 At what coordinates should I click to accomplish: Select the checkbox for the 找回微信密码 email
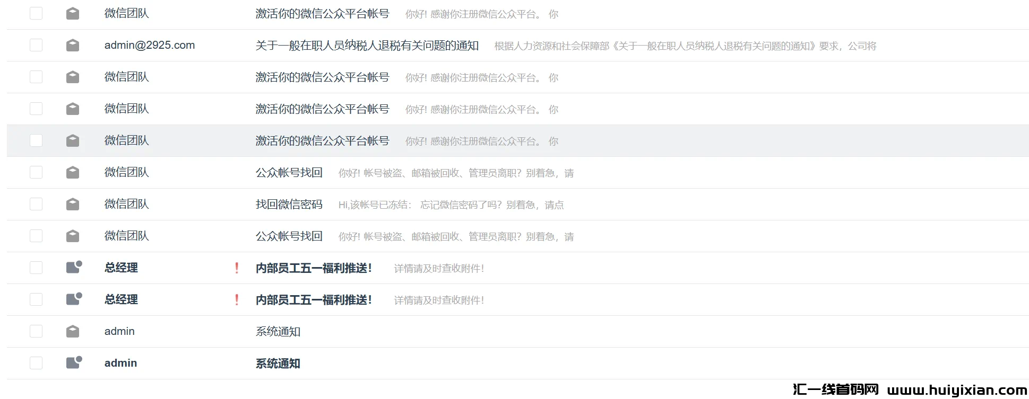click(36, 204)
